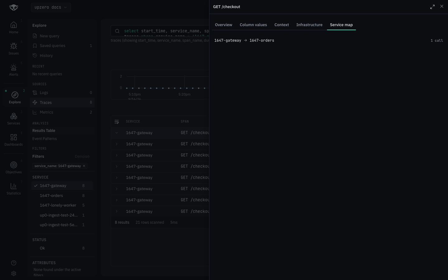Open the Issues bug icon
This screenshot has width=448, height=280.
click(14, 46)
